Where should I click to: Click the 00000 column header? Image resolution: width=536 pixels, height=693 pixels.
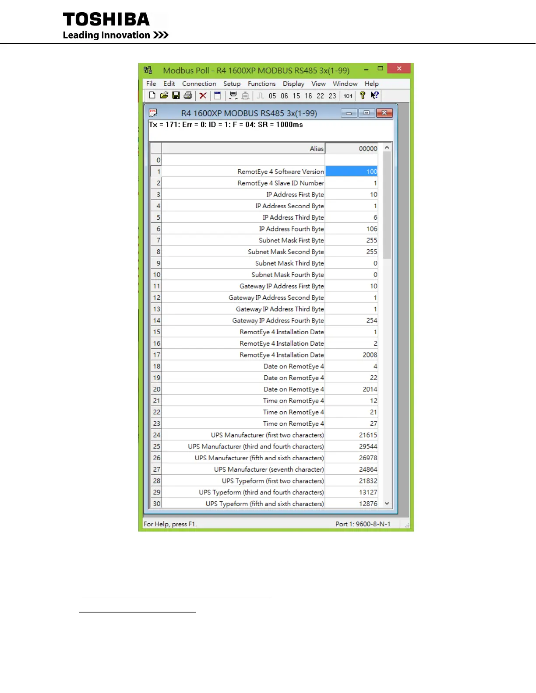click(352, 149)
